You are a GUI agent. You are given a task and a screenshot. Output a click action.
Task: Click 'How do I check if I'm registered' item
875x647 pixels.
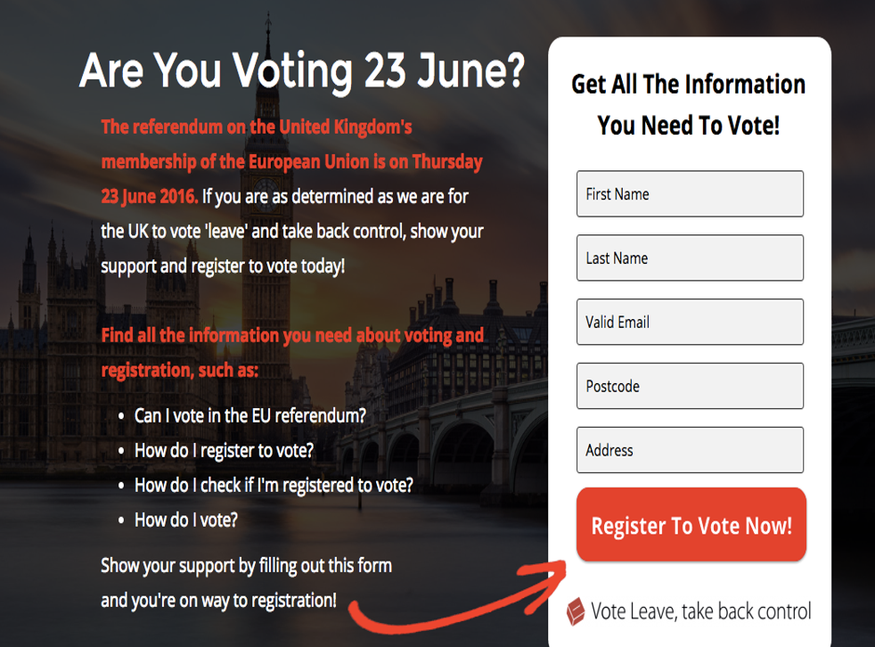(274, 485)
